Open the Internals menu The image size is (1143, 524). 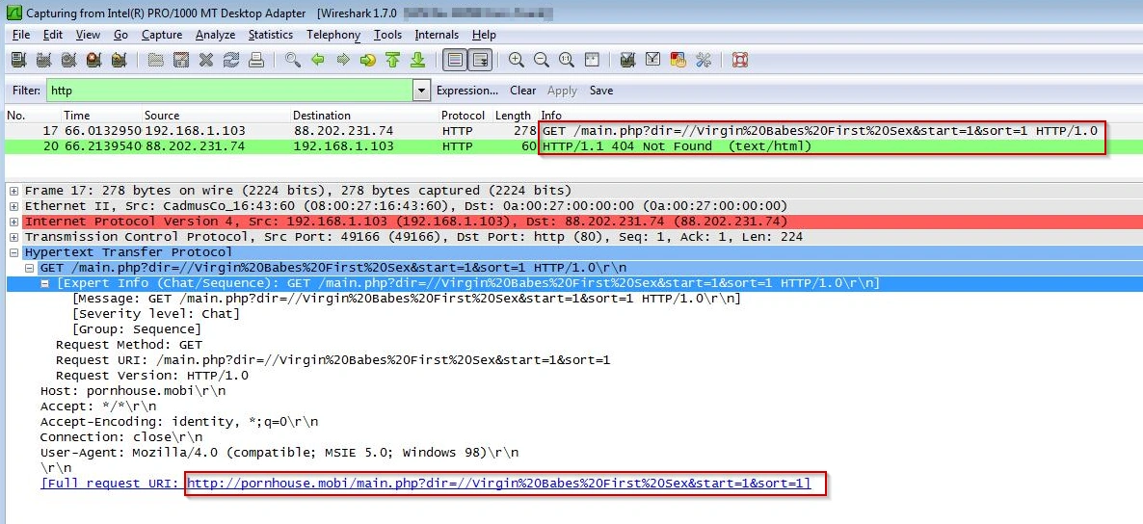(437, 35)
